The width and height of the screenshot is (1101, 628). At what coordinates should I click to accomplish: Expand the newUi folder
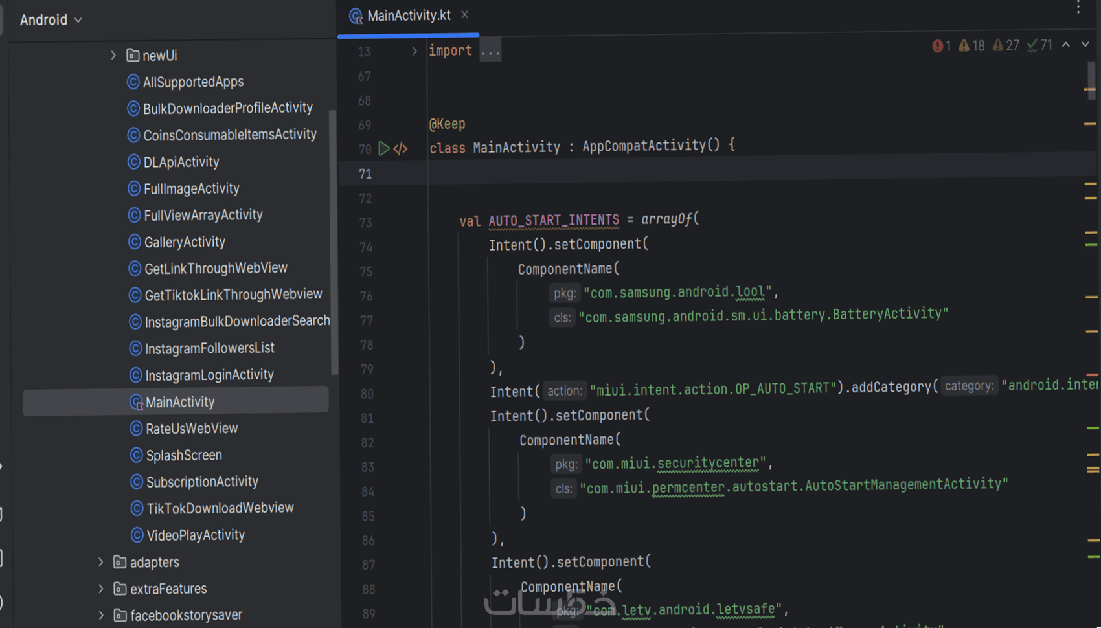(x=113, y=56)
